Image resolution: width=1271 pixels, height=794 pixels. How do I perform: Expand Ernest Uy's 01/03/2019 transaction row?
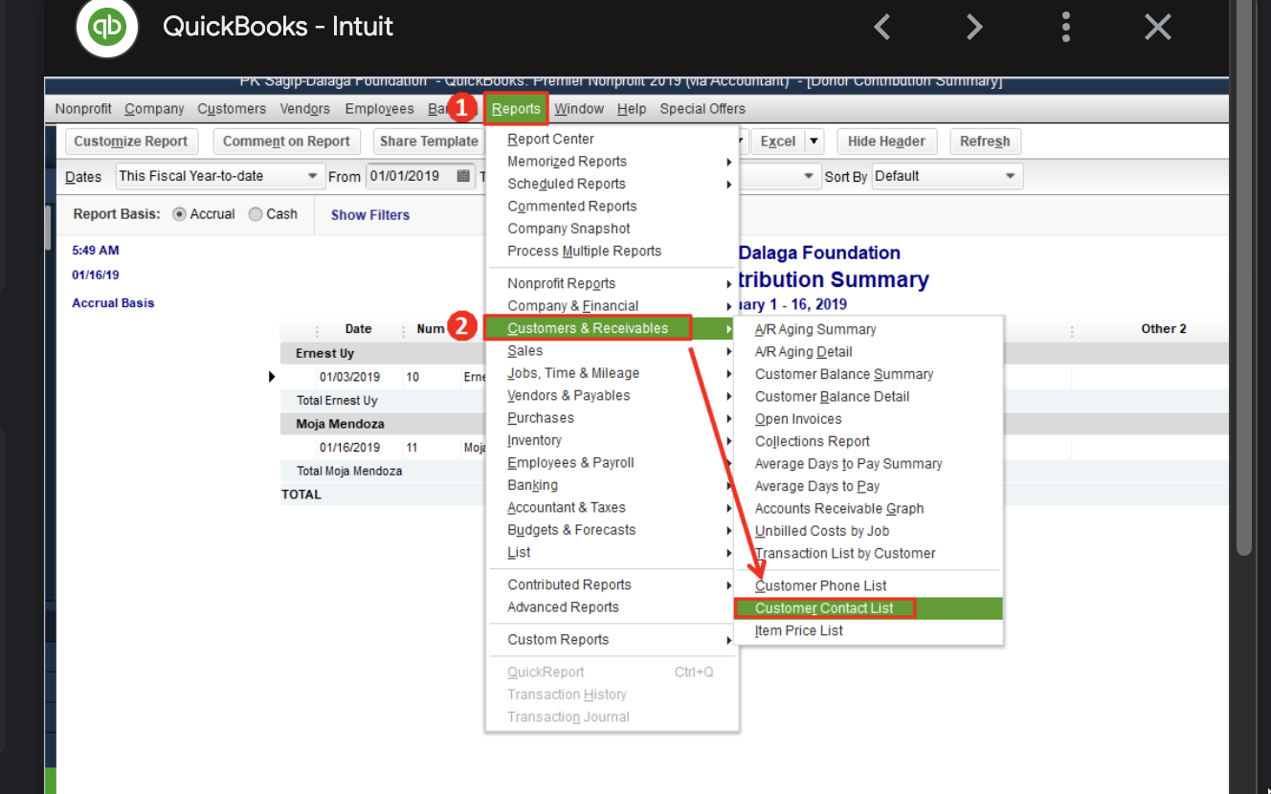point(271,376)
